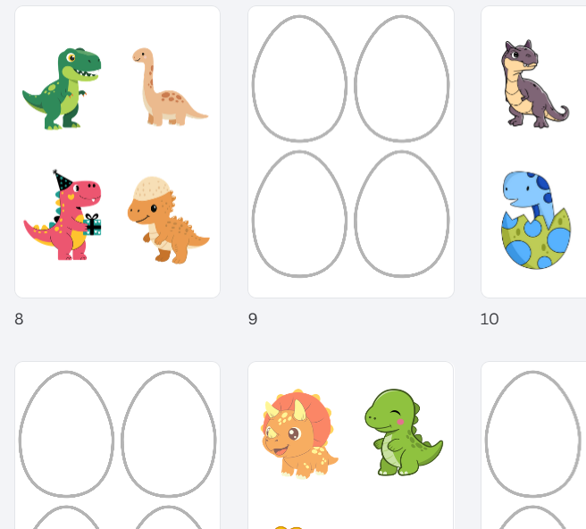Select the orange triceratops image
586x529 pixels.
pyautogui.click(x=299, y=433)
